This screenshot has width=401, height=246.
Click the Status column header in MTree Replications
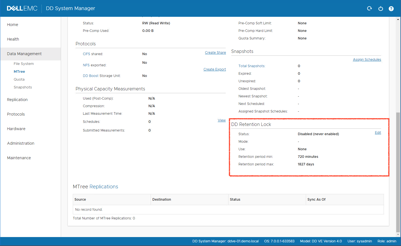235,199
